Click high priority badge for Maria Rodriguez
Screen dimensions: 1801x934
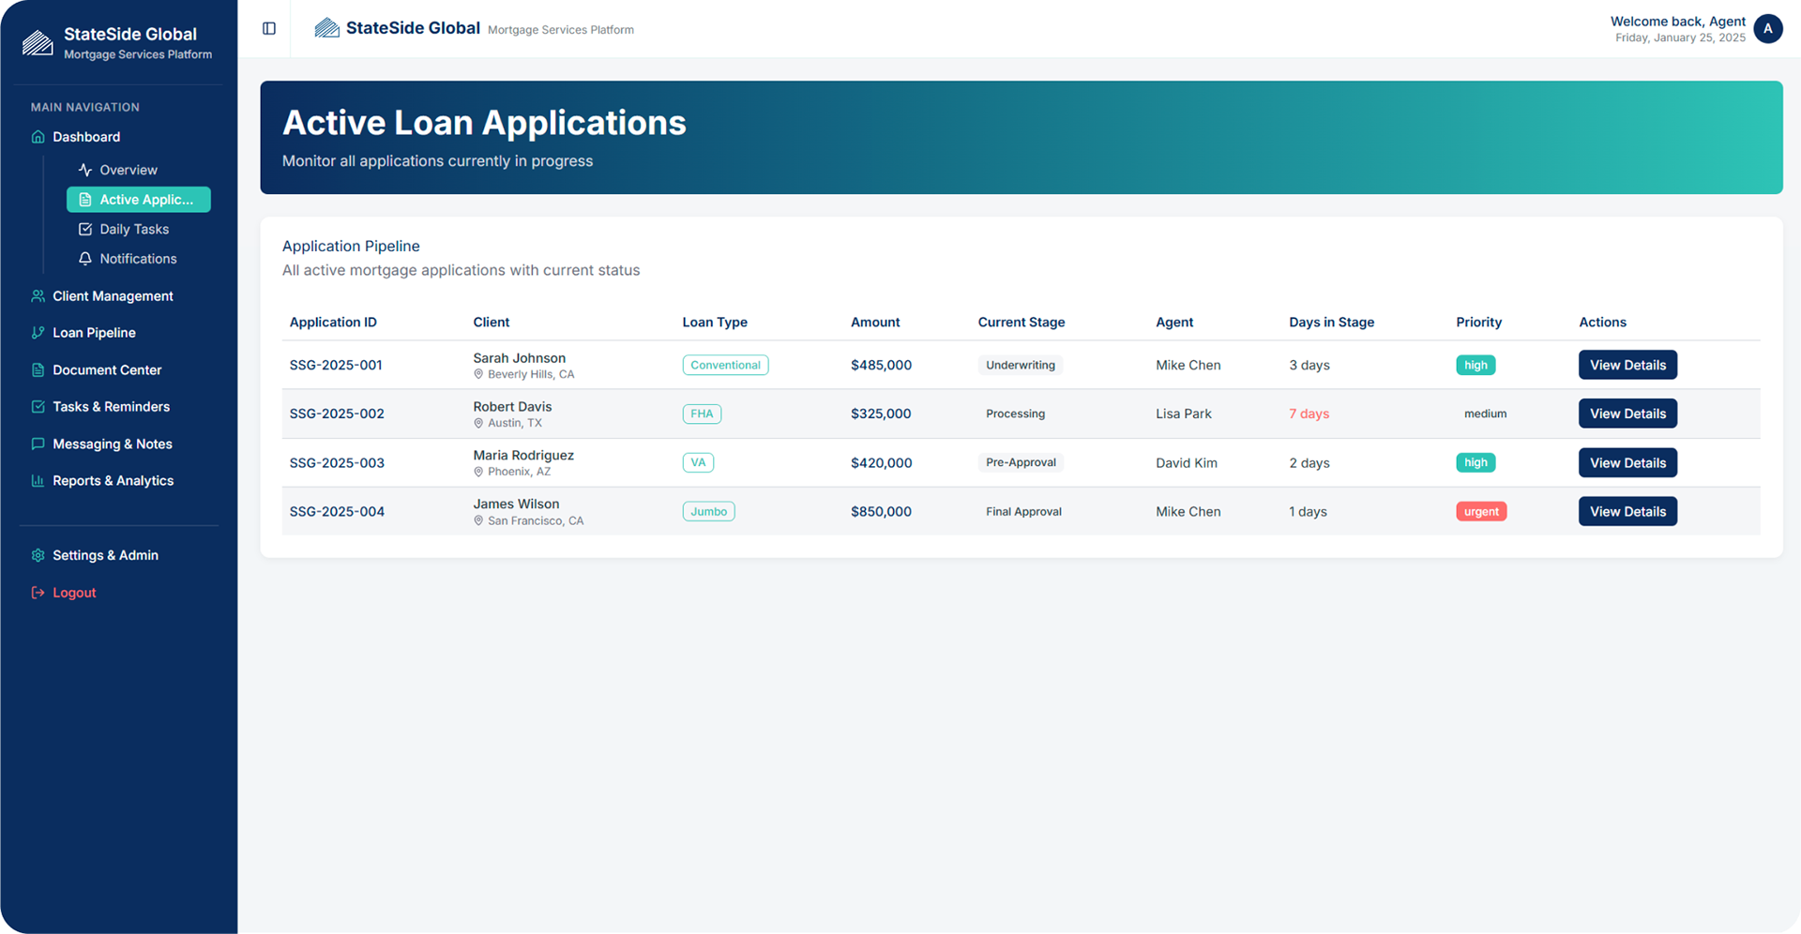pos(1476,462)
